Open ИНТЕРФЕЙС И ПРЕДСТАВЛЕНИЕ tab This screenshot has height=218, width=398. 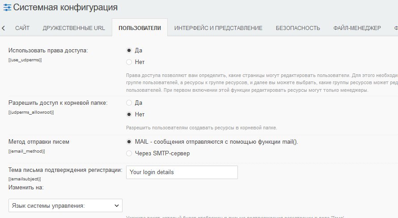tap(218, 28)
